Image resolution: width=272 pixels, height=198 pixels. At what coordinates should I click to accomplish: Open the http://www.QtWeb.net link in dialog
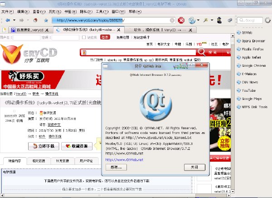[124, 160]
